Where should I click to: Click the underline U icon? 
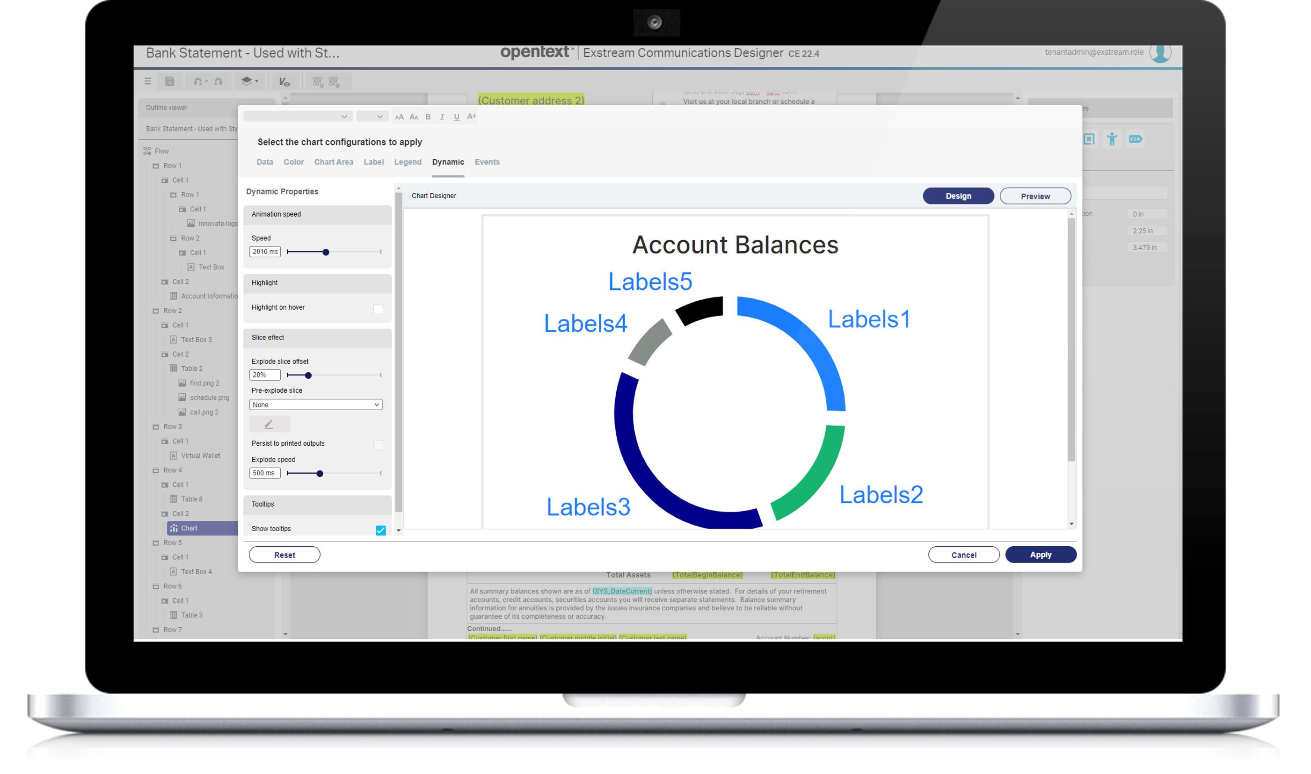[x=457, y=117]
